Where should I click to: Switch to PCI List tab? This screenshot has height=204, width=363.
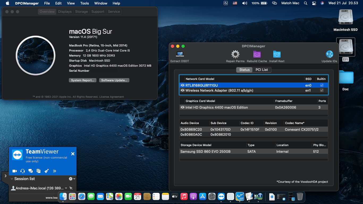(x=262, y=70)
